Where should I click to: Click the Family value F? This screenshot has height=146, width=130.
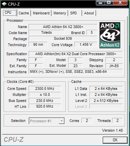coord(36,60)
